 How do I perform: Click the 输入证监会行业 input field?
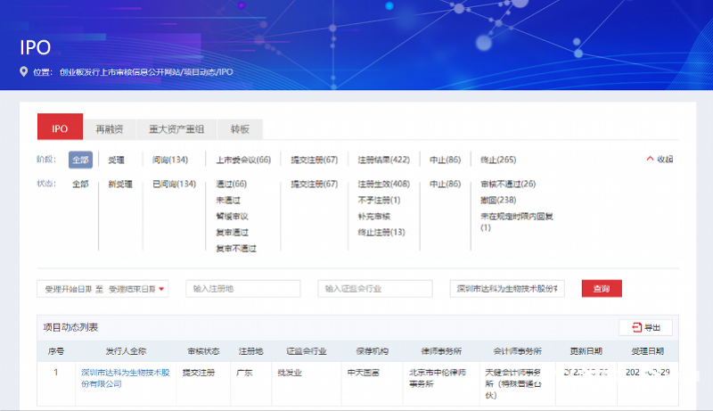[x=374, y=289]
